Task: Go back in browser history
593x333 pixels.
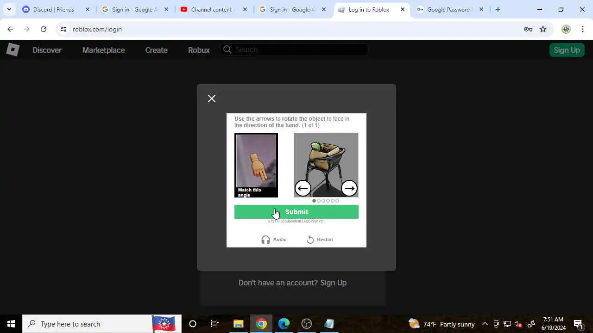Action: [10, 29]
